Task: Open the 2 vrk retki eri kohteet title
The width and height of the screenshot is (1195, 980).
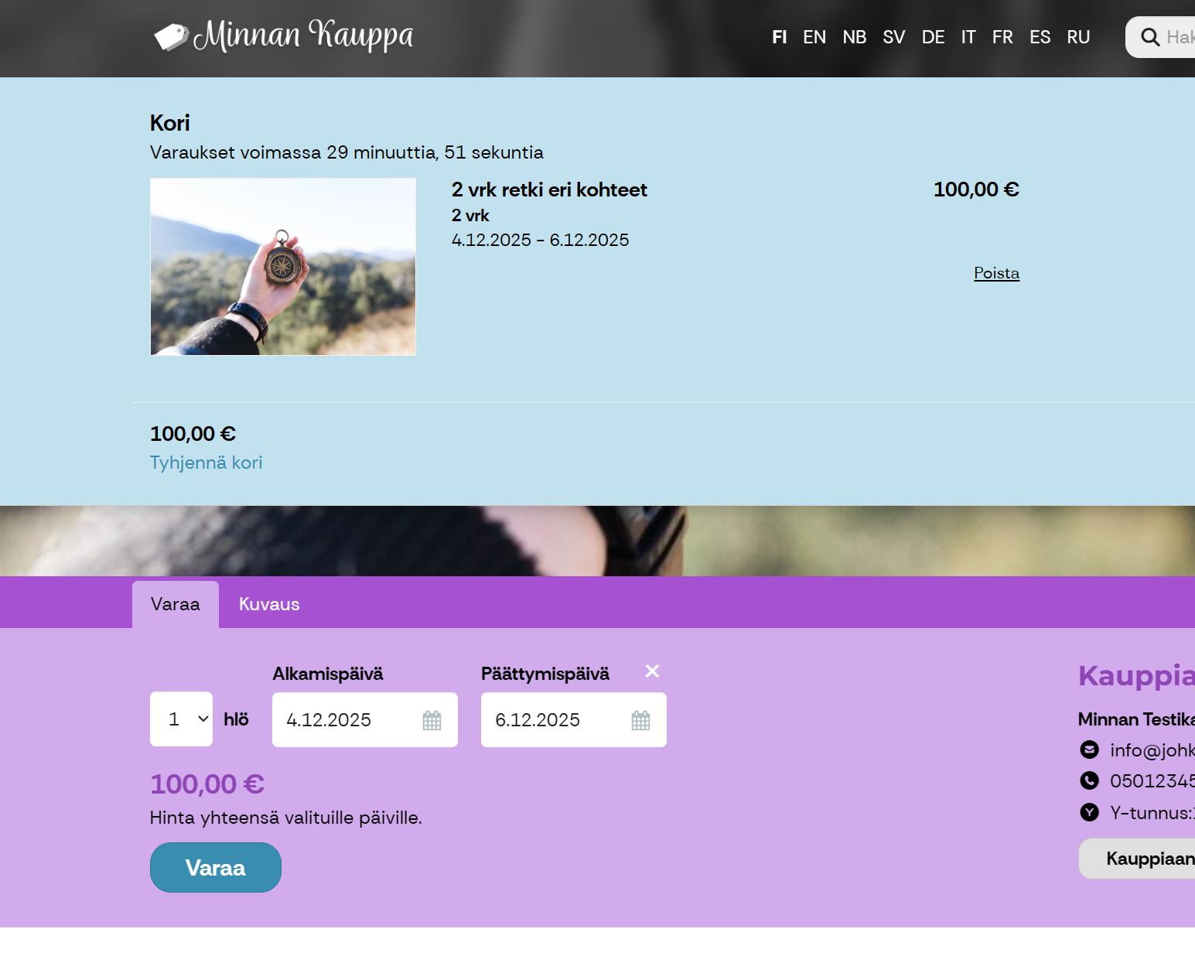Action: tap(549, 190)
